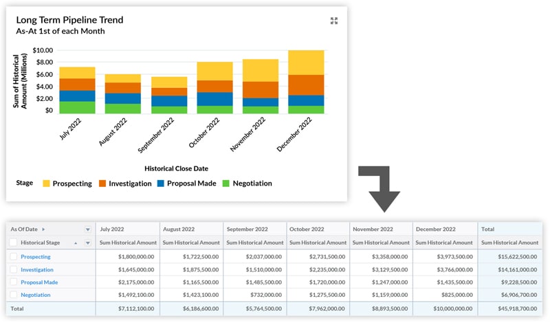Tick the Proposal Made row checkbox
Screen dimensions: 550x323
click(14, 282)
